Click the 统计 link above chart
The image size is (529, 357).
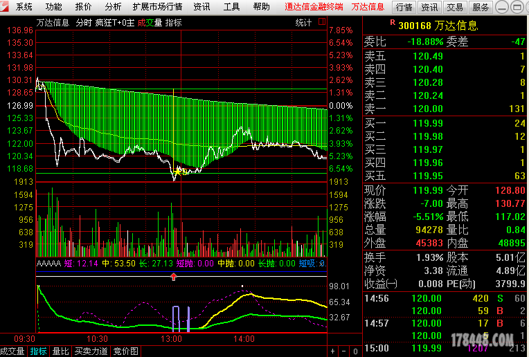pyautogui.click(x=303, y=23)
